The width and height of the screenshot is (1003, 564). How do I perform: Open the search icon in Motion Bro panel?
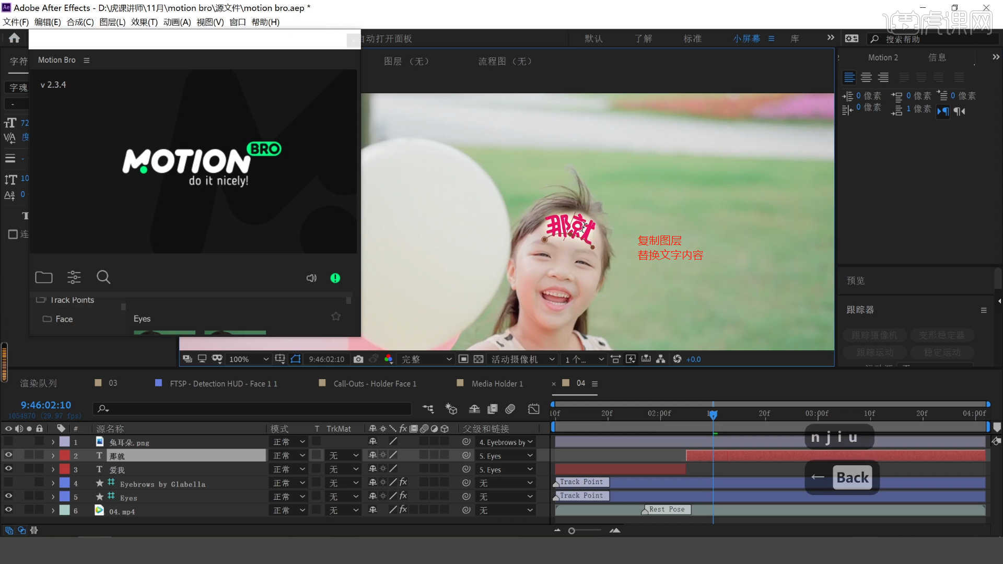coord(103,277)
